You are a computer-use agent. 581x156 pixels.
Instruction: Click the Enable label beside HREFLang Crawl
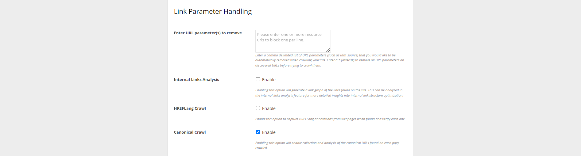point(269,108)
